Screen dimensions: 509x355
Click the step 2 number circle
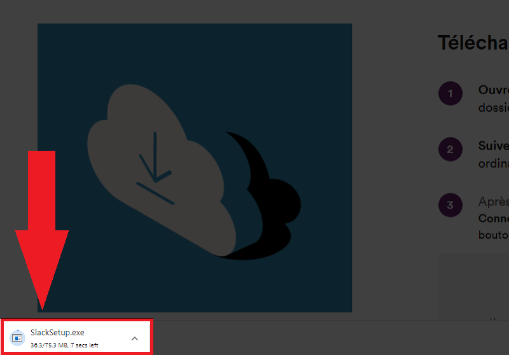pyautogui.click(x=450, y=150)
